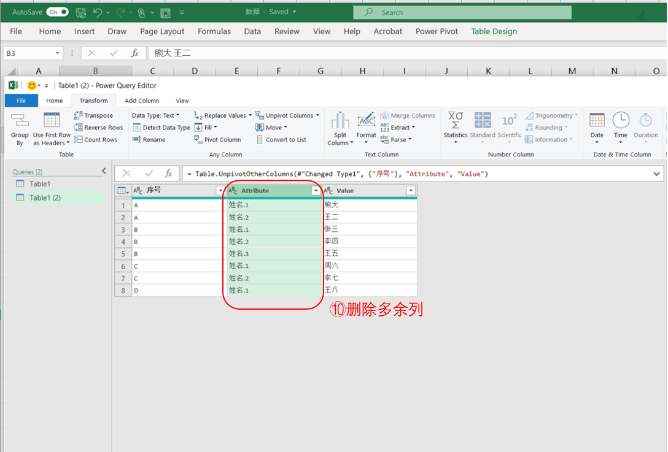Click the touch mode icon in quick access toolbar
This screenshot has width=668, height=452.
pos(141,13)
